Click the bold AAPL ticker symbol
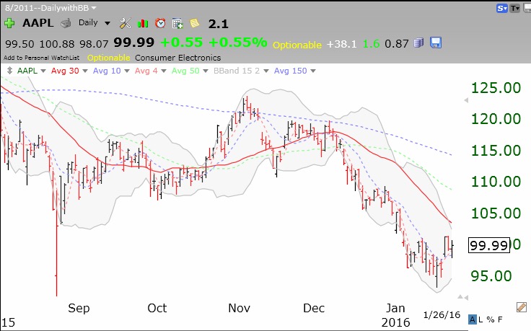This screenshot has width=531, height=331. coord(38,23)
